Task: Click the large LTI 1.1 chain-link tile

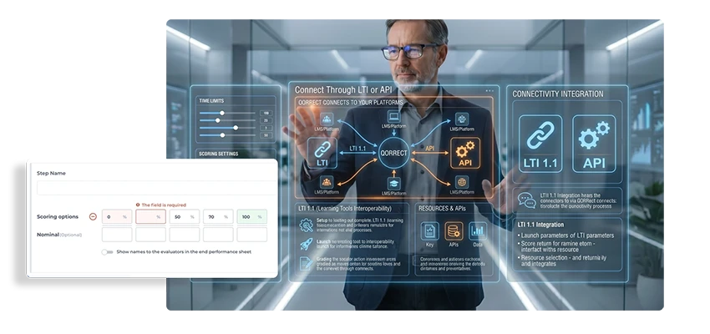Action: point(540,144)
